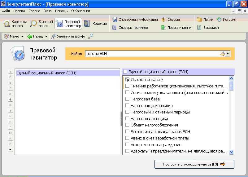Expand the Назад history dropdown arrow
This screenshot has height=177, width=248.
(x=46, y=37)
